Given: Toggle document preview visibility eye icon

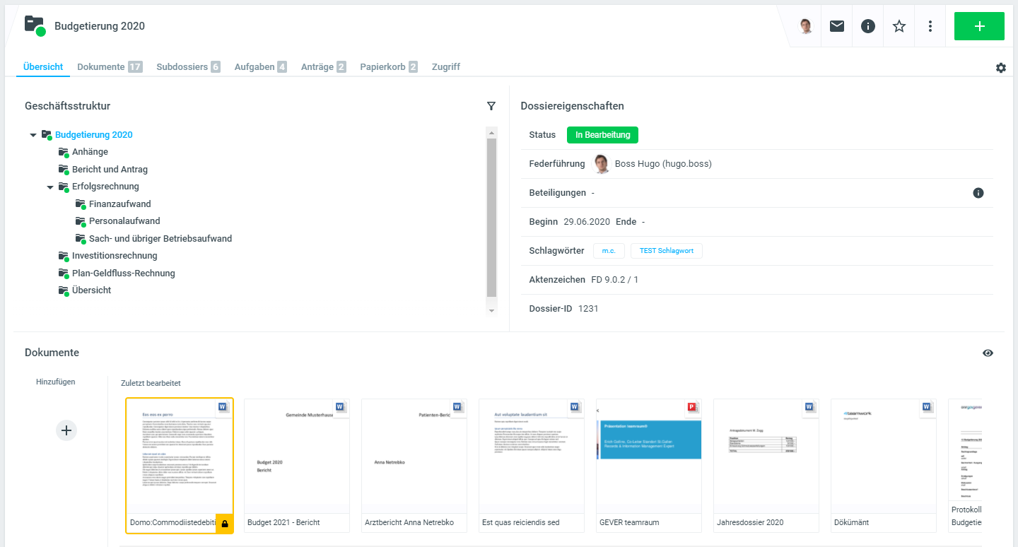Looking at the screenshot, I should (x=988, y=353).
